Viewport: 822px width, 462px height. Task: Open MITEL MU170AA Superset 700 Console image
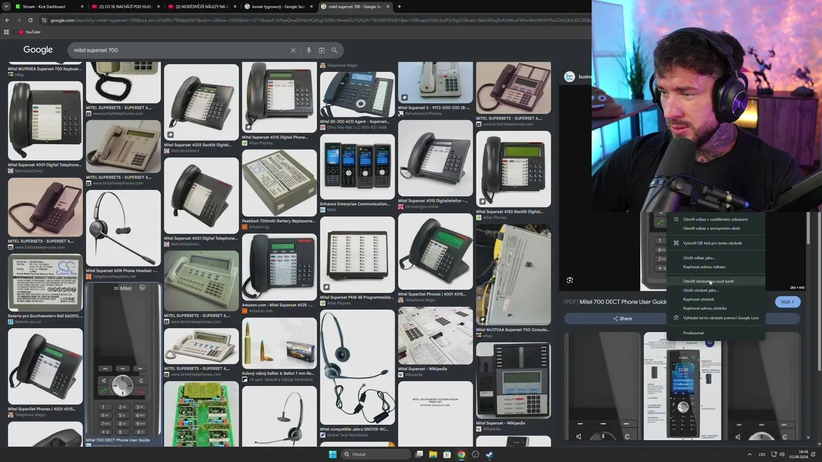pyautogui.click(x=513, y=275)
